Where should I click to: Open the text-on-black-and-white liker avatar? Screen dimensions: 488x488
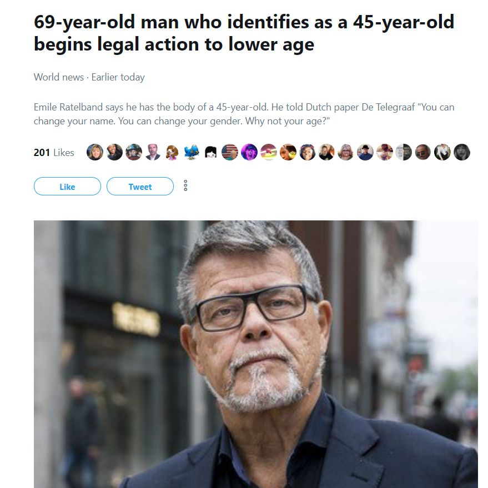pos(404,152)
